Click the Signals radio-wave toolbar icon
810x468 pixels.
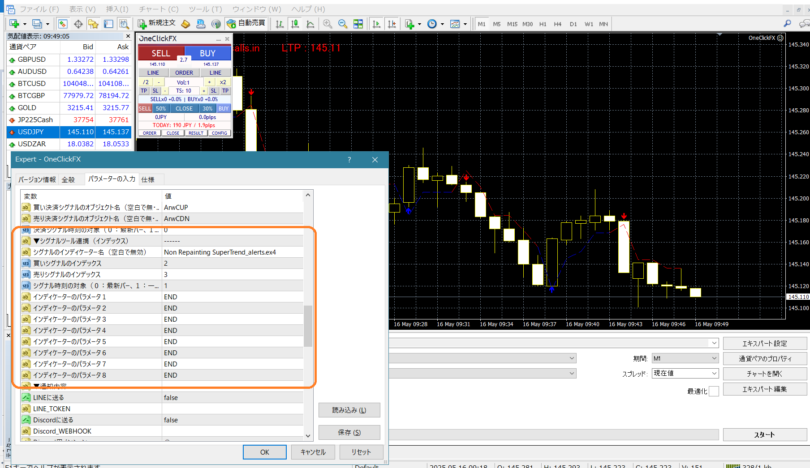[x=216, y=24]
